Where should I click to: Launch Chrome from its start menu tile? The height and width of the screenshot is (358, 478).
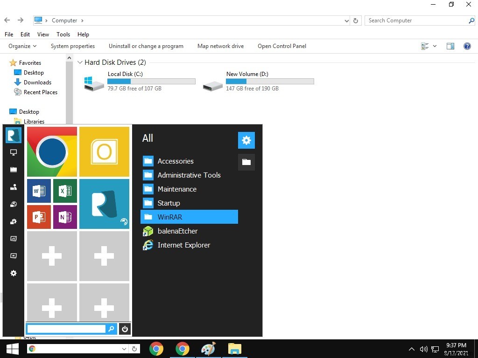[x=51, y=151]
